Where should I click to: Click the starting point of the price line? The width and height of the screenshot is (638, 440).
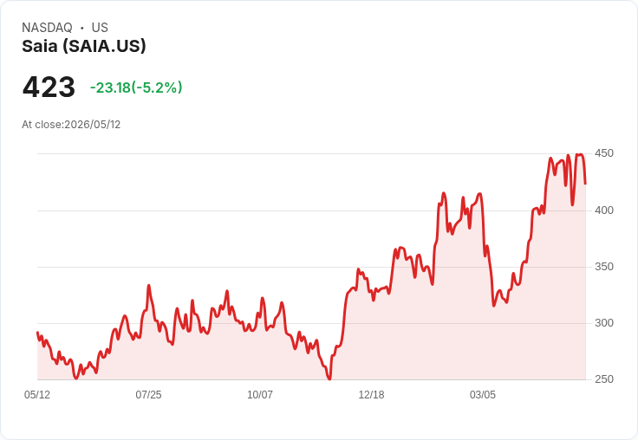pos(37,333)
